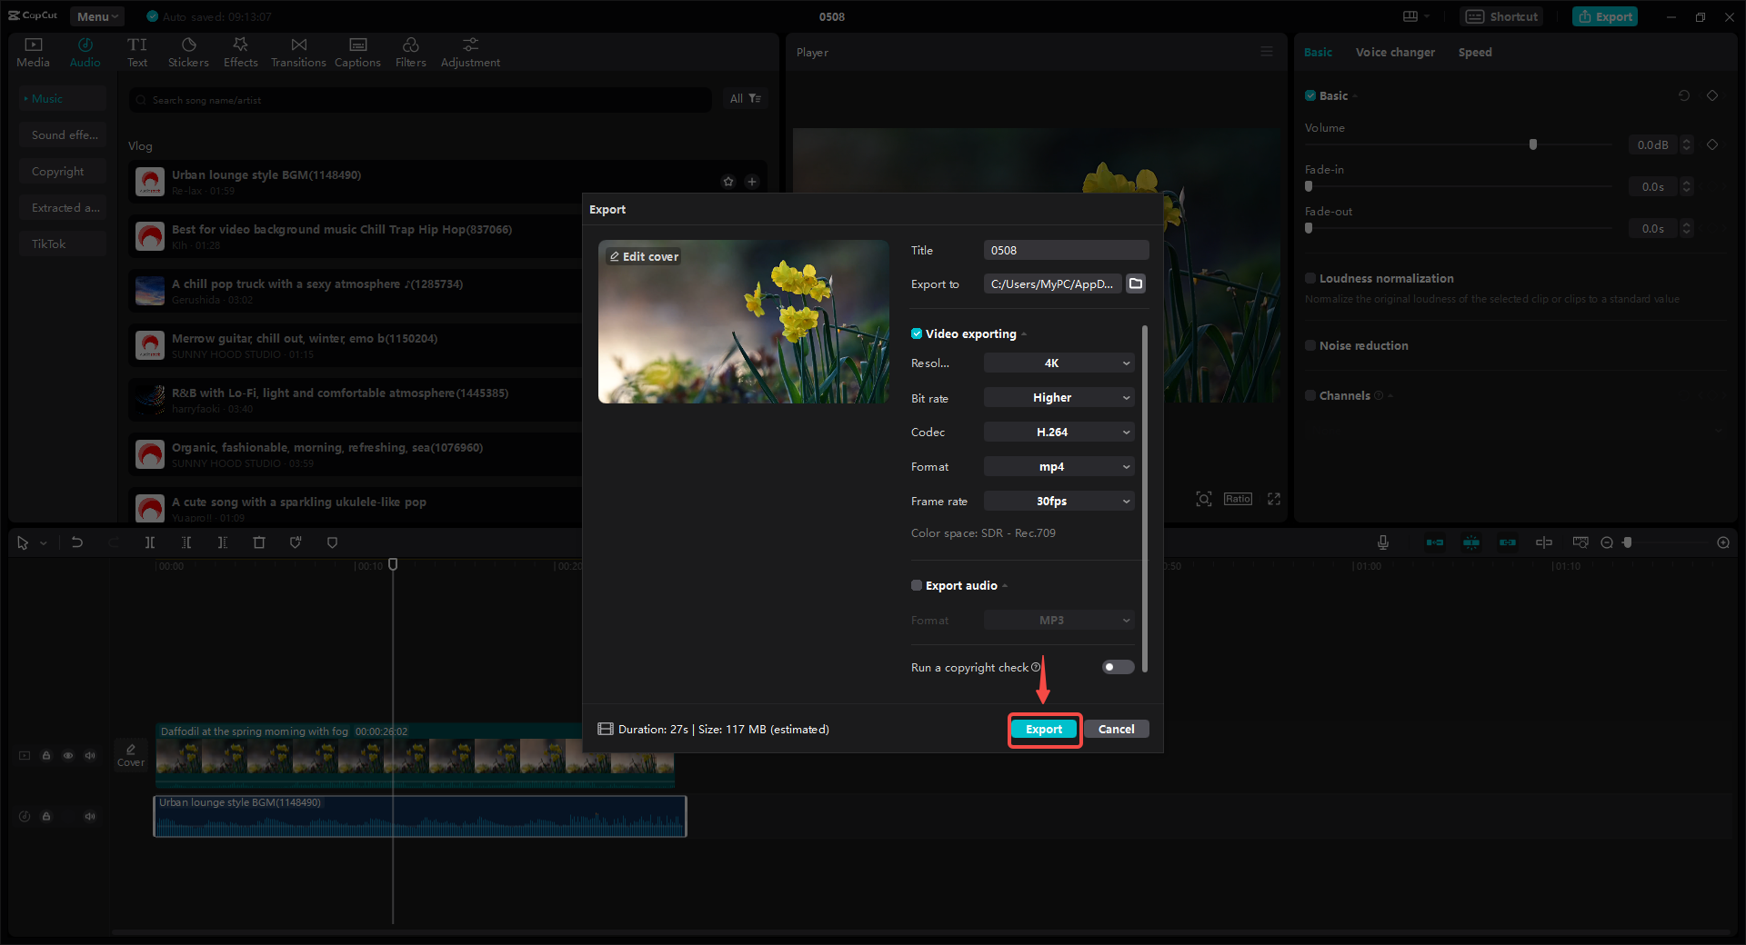This screenshot has height=945, width=1746.
Task: Click the record voiceover microphone icon
Action: (x=1382, y=542)
